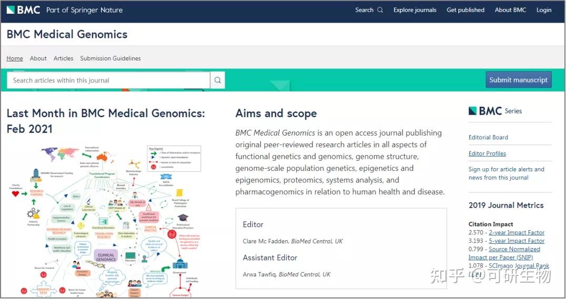The width and height of the screenshot is (566, 299).
Task: Open the Articles tab
Action: [63, 58]
